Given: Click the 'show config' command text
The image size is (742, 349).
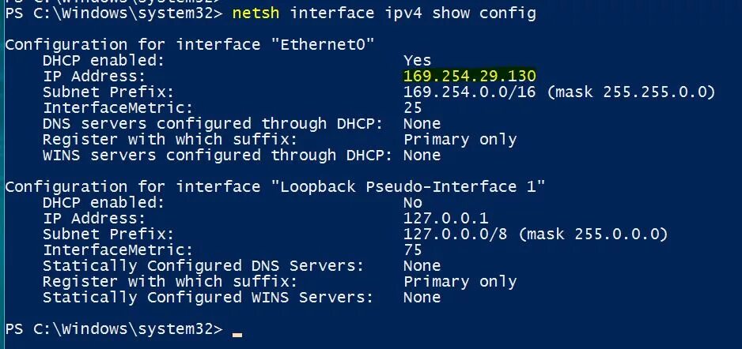Looking at the screenshot, I should pos(483,13).
